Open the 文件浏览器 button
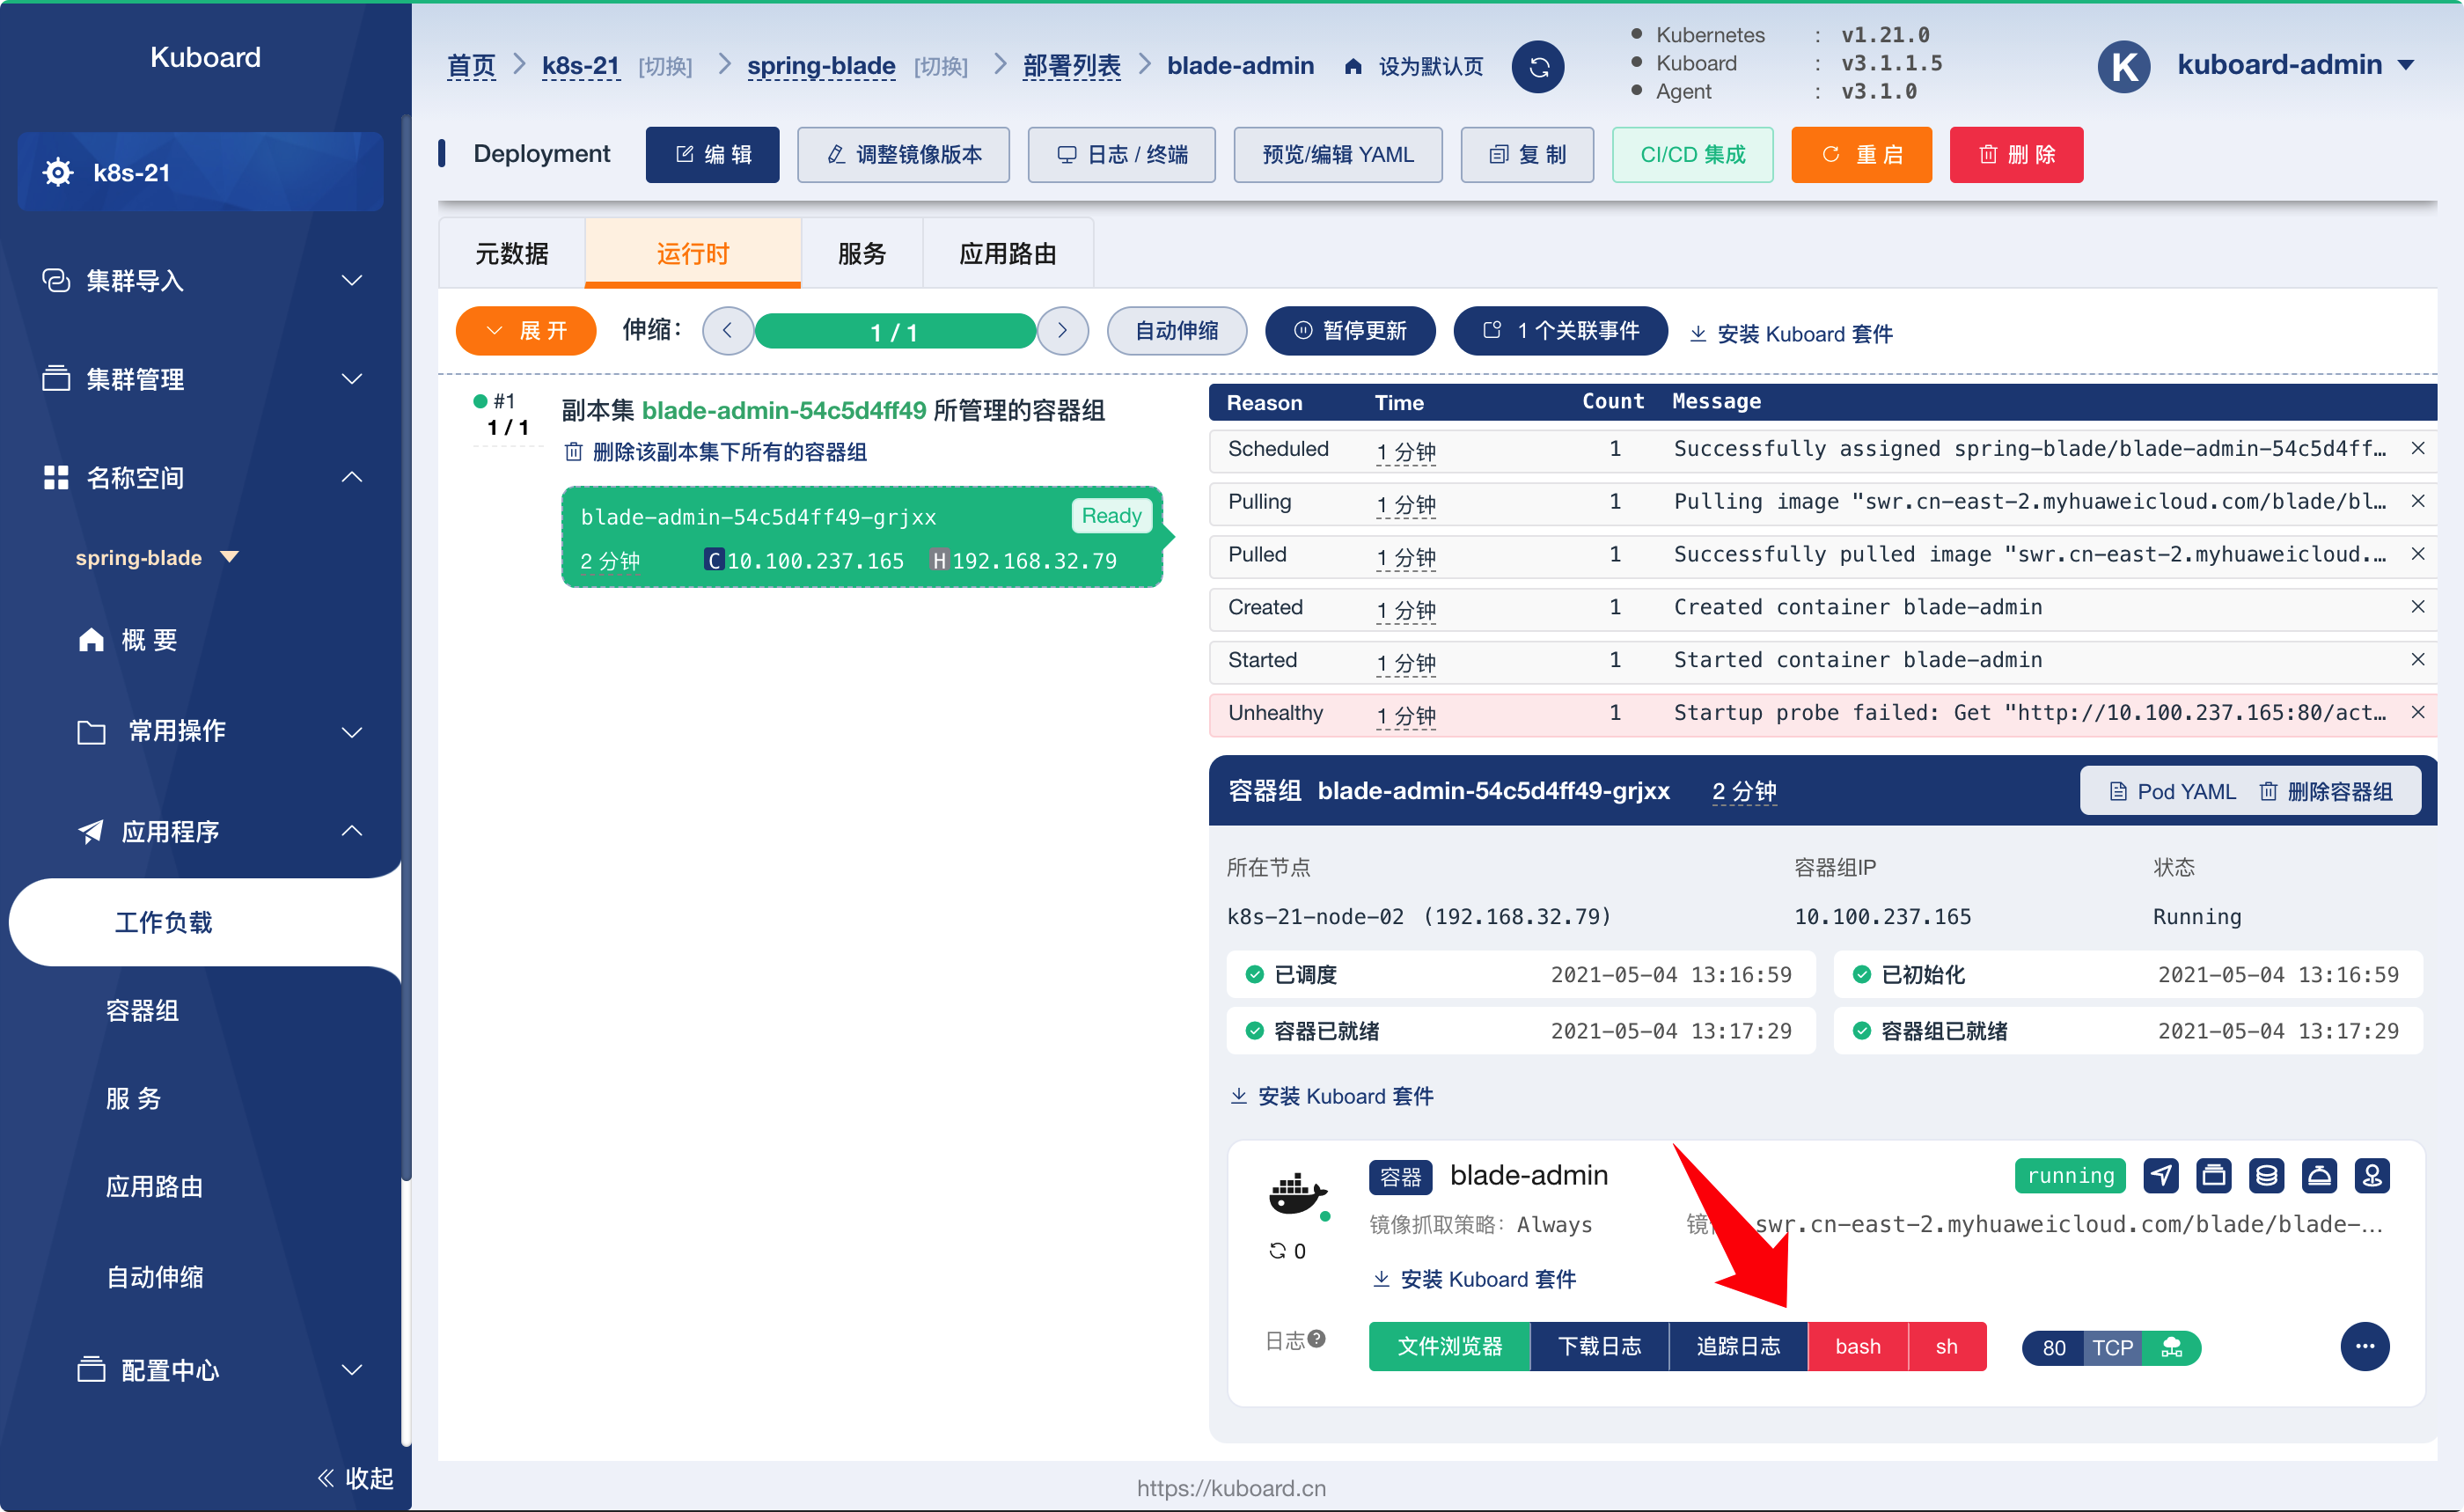The width and height of the screenshot is (2464, 1512). click(x=1450, y=1347)
